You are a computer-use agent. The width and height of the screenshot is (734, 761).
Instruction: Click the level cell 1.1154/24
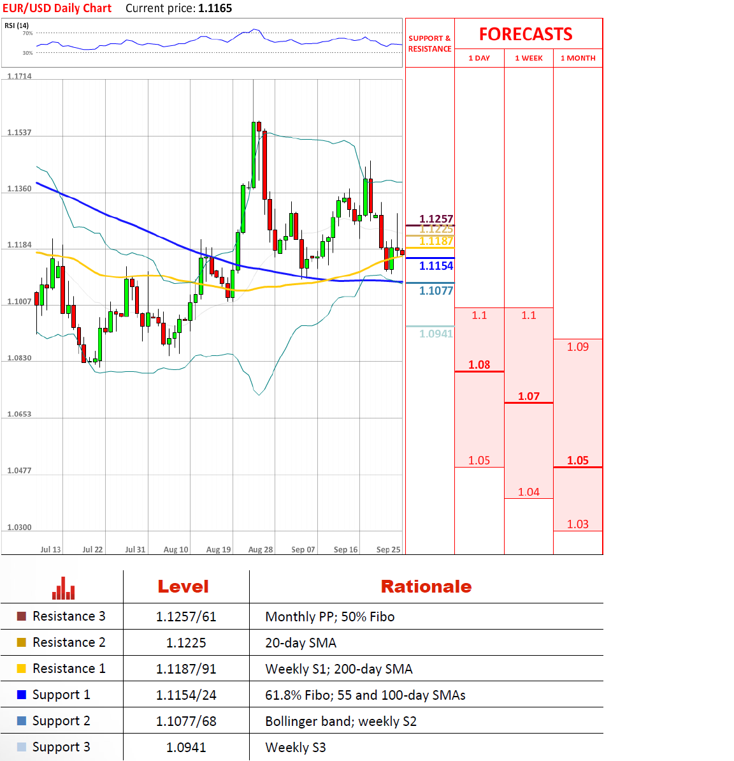[186, 695]
